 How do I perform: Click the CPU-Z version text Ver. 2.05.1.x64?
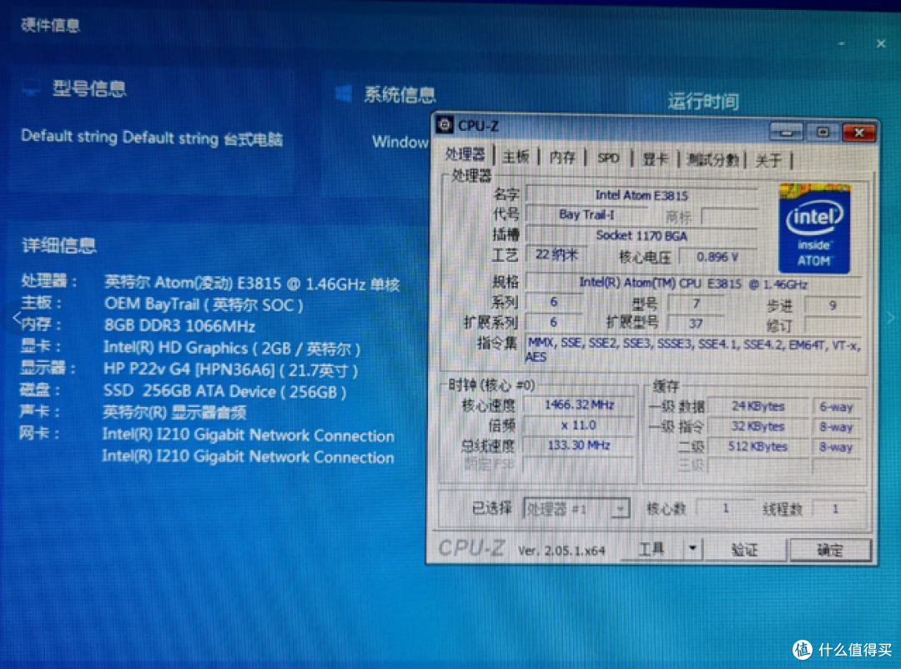[561, 551]
